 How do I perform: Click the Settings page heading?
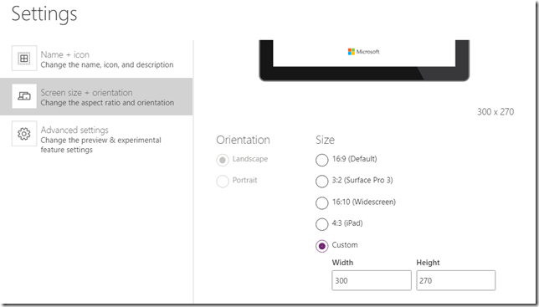44,14
